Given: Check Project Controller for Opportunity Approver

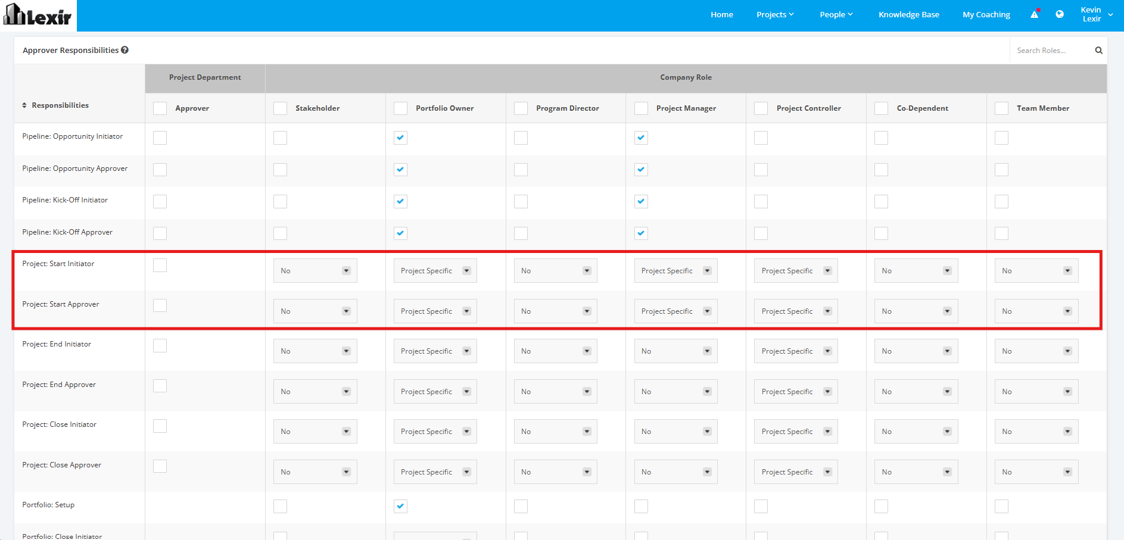Looking at the screenshot, I should point(761,170).
